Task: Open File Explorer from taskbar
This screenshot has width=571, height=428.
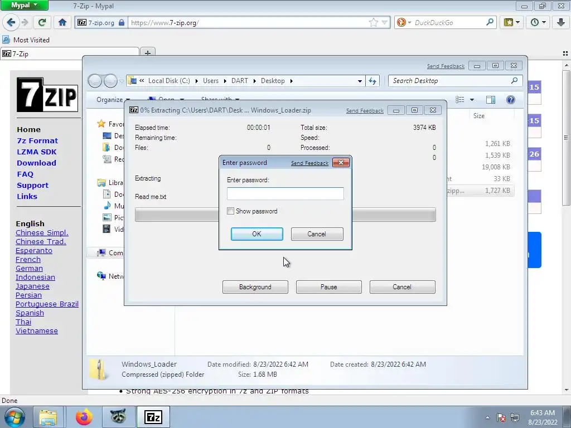Action: pos(48,417)
